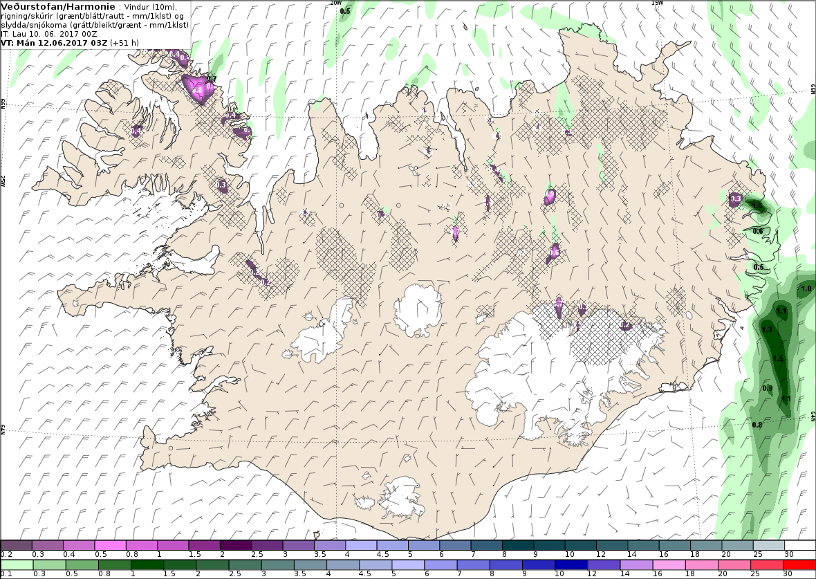Click the bright pink swatch from 0.5 to 0.8 on the purple scale
The height and width of the screenshot is (579, 816).
click(x=111, y=545)
